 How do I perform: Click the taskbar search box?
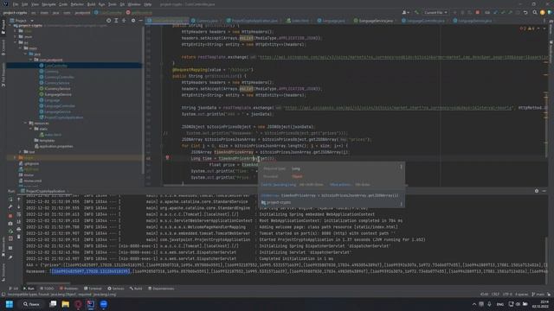31,304
